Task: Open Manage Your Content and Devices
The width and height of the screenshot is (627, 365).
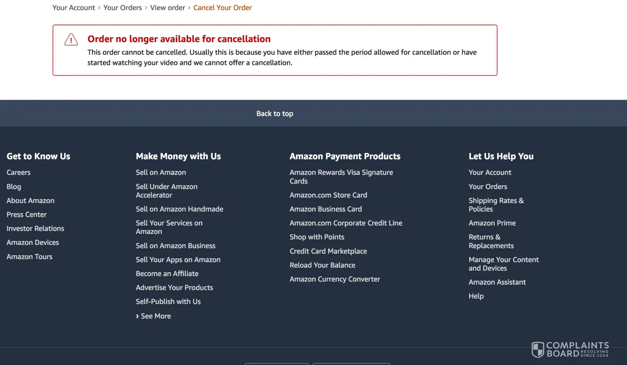Action: 503,264
